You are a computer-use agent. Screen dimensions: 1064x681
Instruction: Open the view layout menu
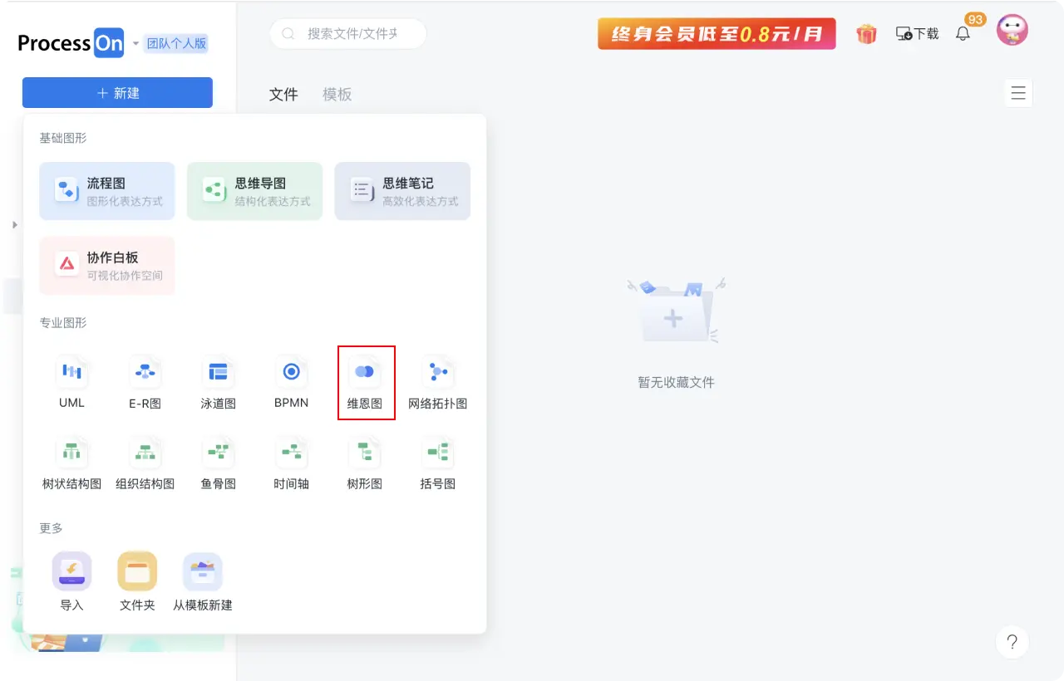1018,93
